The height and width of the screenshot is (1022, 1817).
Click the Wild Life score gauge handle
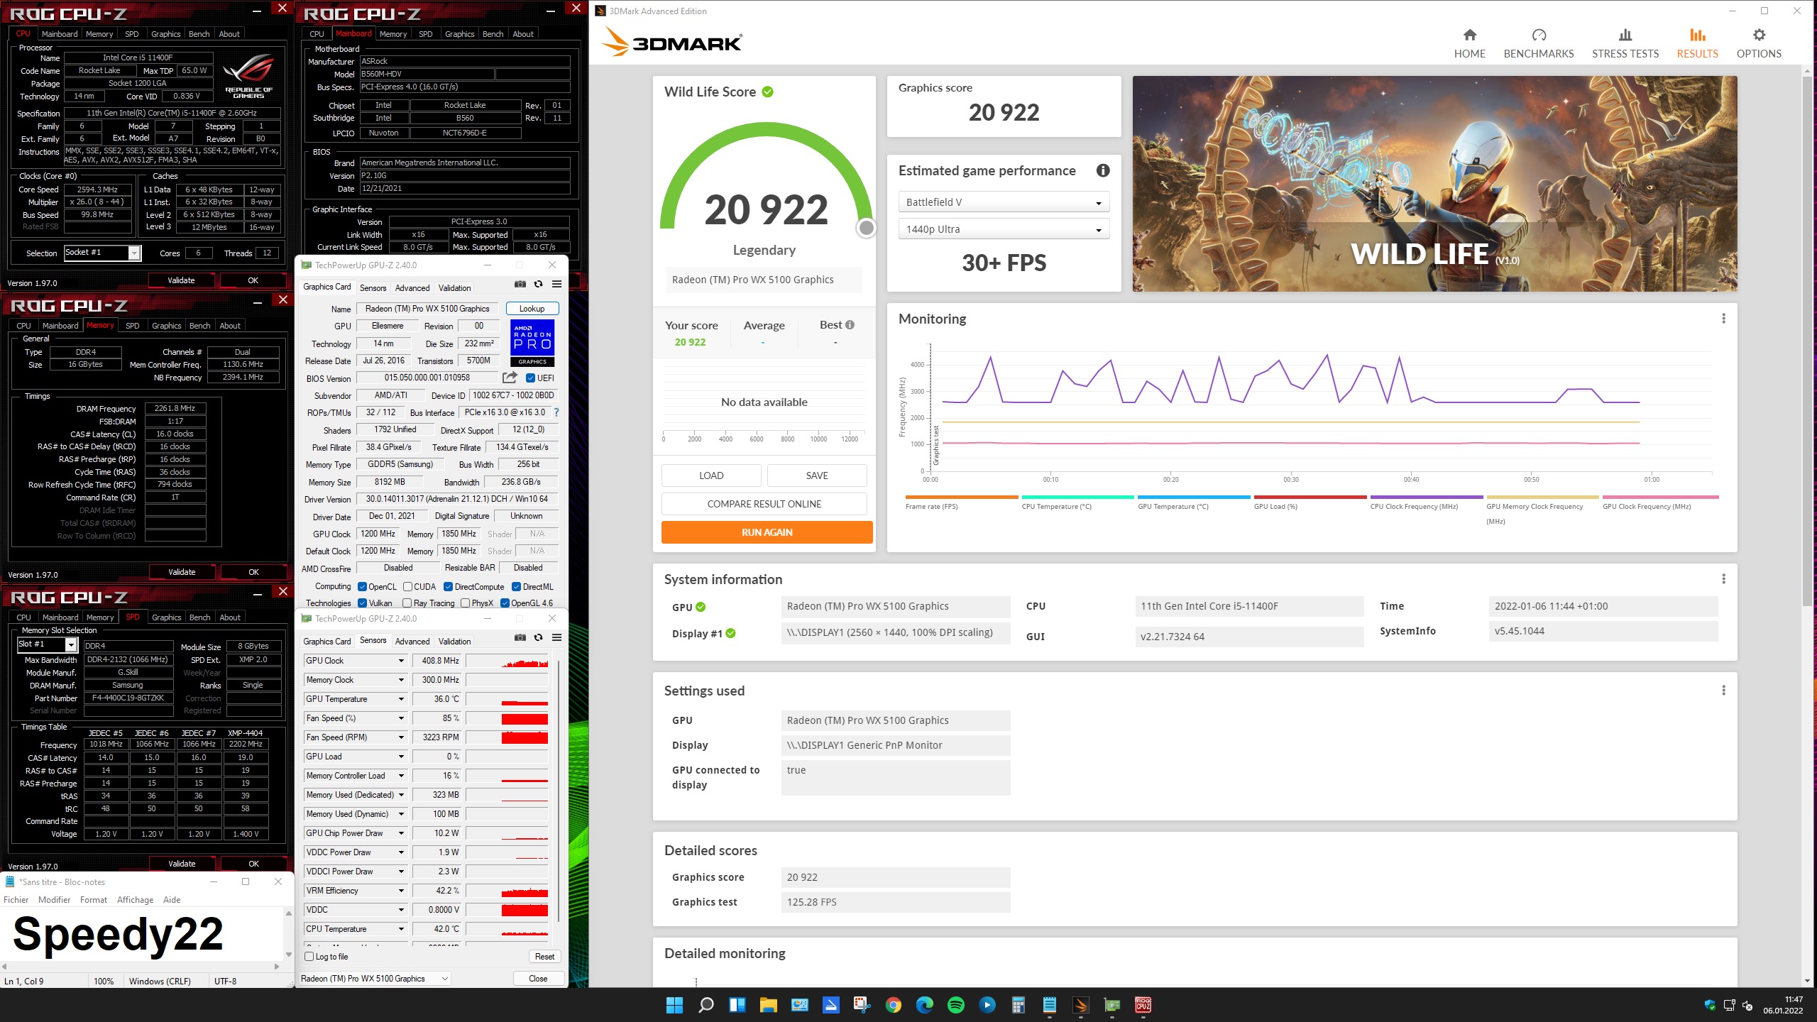pyautogui.click(x=866, y=228)
